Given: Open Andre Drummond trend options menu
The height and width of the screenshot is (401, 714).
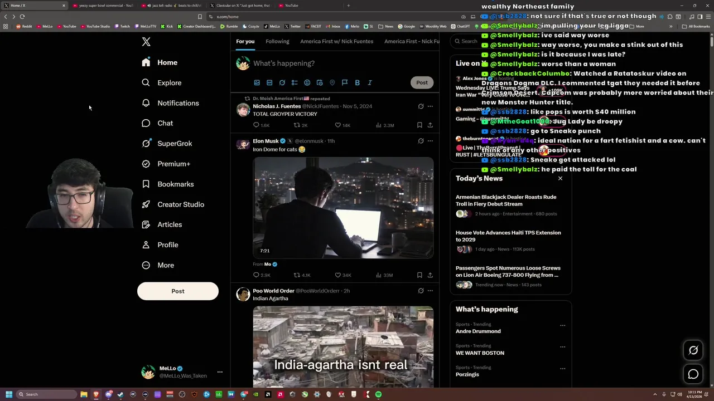Looking at the screenshot, I should click(562, 325).
